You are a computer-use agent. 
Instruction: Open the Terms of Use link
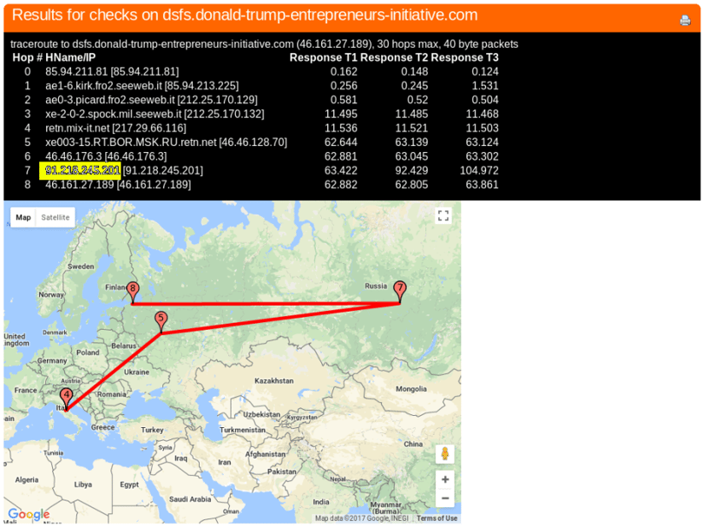[437, 518]
